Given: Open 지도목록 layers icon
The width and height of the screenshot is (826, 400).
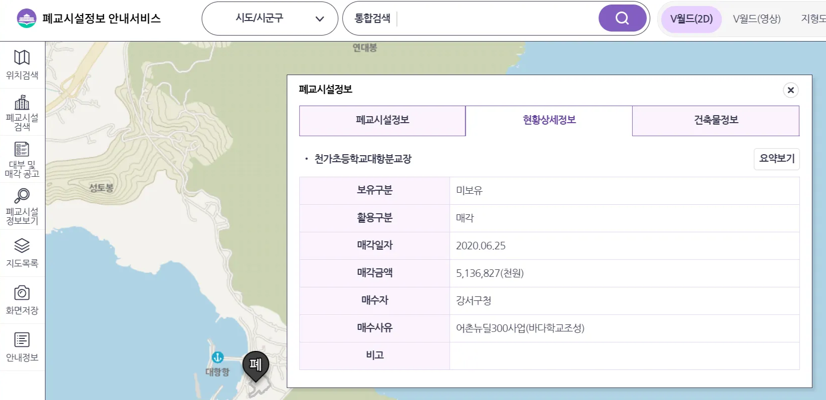Looking at the screenshot, I should pyautogui.click(x=22, y=246).
